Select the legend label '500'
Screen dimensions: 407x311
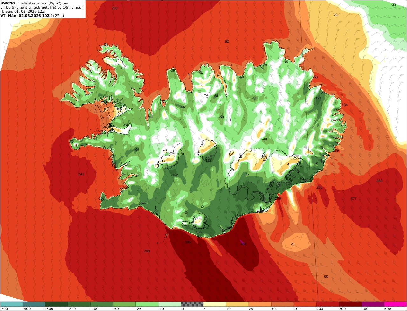click(388, 308)
